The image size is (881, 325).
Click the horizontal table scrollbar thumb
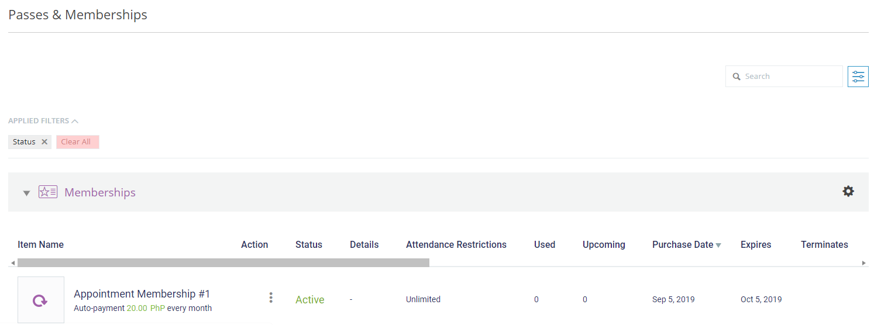tap(223, 263)
